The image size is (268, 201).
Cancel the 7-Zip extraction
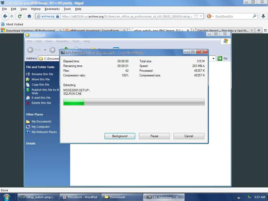(x=189, y=136)
